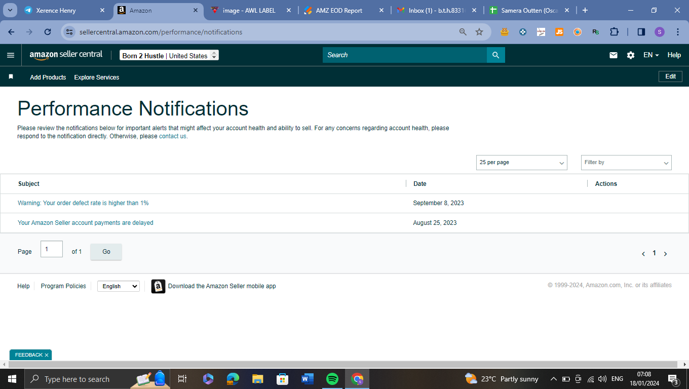Open the Chrome profile avatar S
The width and height of the screenshot is (689, 389).
click(x=659, y=32)
